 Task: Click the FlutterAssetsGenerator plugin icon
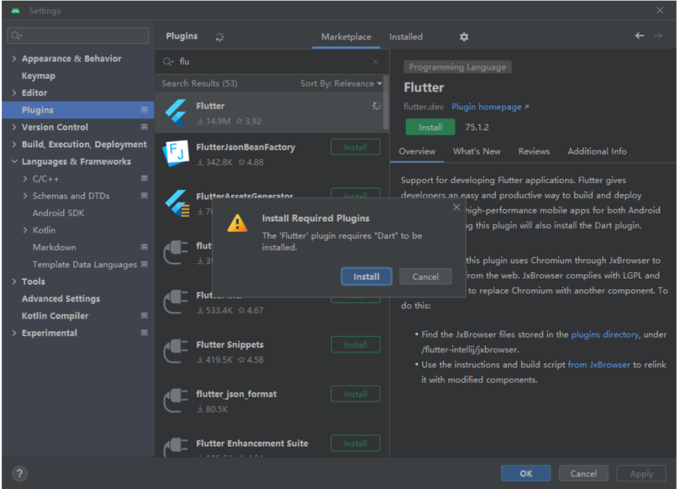177,203
